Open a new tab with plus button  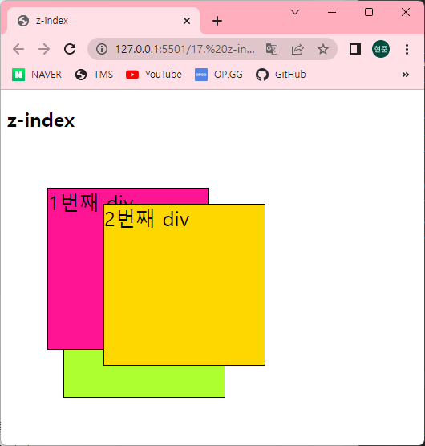pyautogui.click(x=217, y=21)
